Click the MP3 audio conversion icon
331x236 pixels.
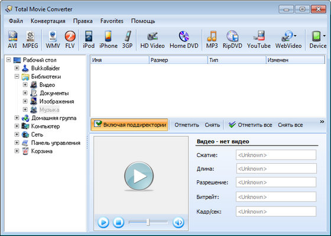point(212,40)
